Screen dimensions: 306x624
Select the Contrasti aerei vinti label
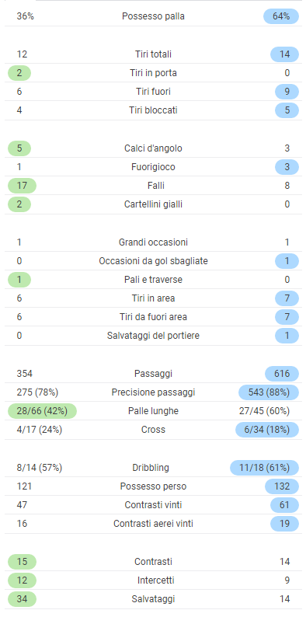tap(153, 524)
